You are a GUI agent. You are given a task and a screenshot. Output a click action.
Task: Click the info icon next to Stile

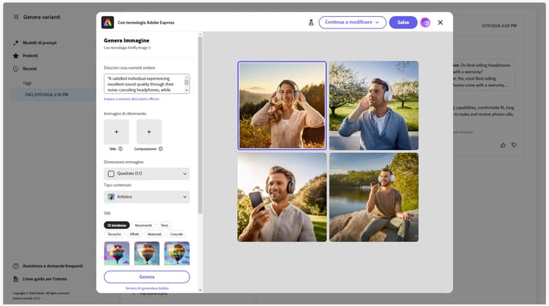[x=121, y=149]
